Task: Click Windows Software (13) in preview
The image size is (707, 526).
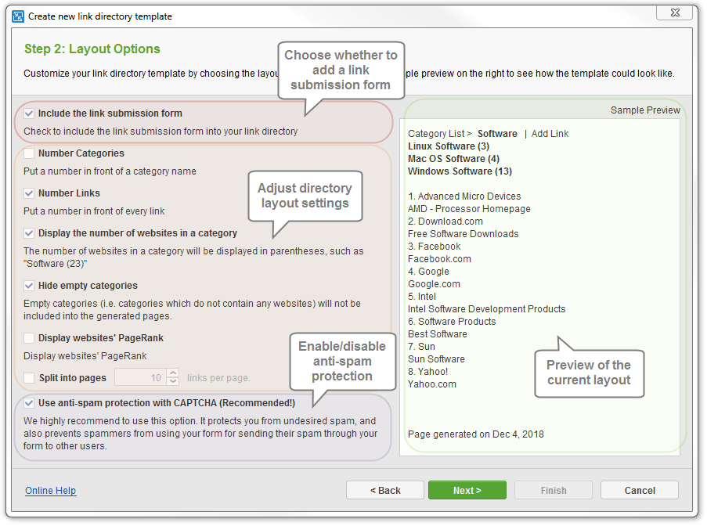Action: click(460, 171)
